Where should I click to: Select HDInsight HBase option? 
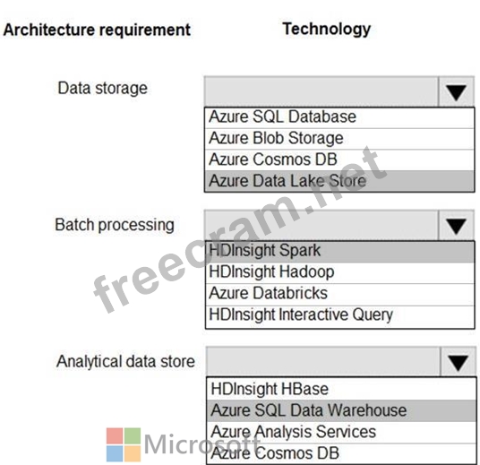341,389
